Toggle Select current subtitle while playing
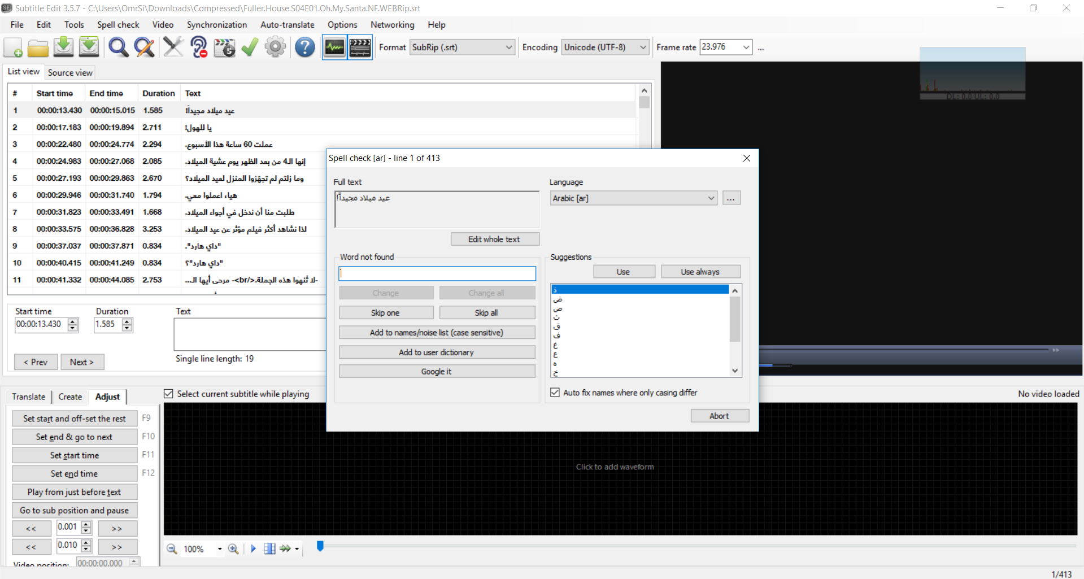The height and width of the screenshot is (579, 1084). pyautogui.click(x=168, y=394)
